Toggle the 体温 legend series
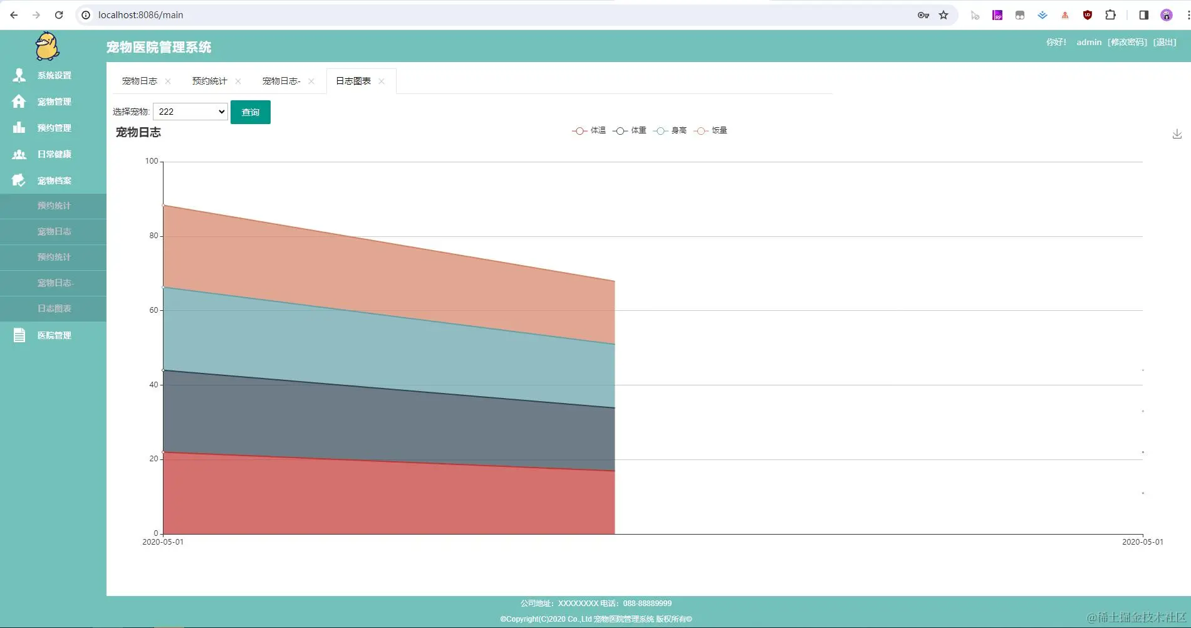Image resolution: width=1191 pixels, height=628 pixels. 589,130
